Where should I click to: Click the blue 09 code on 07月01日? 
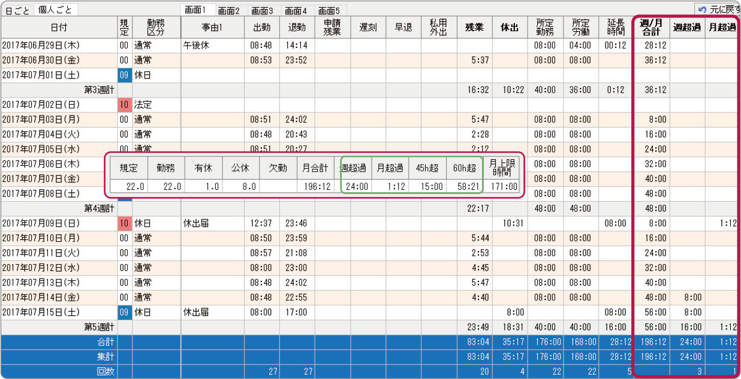[x=124, y=75]
